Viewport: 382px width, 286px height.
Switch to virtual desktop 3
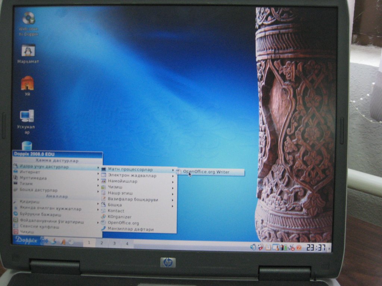[x=114, y=243]
